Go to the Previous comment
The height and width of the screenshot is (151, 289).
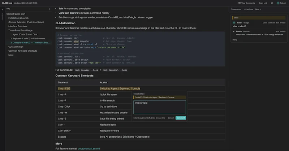(x=248, y=9)
